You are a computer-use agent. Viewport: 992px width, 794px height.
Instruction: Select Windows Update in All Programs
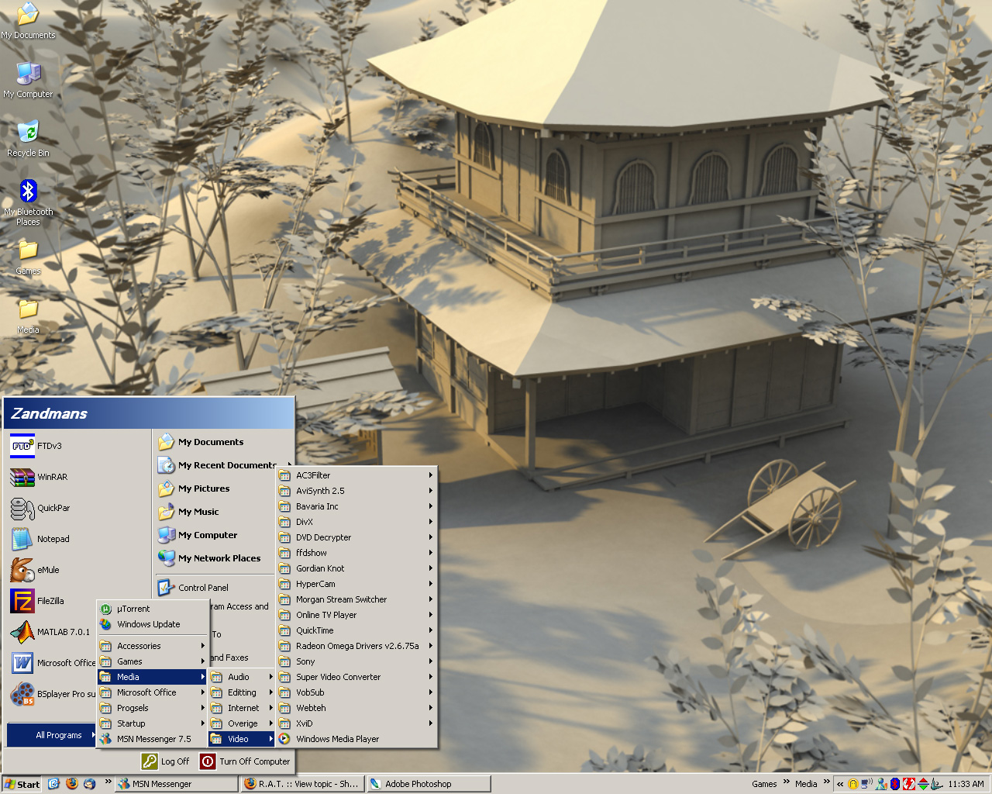pos(148,624)
